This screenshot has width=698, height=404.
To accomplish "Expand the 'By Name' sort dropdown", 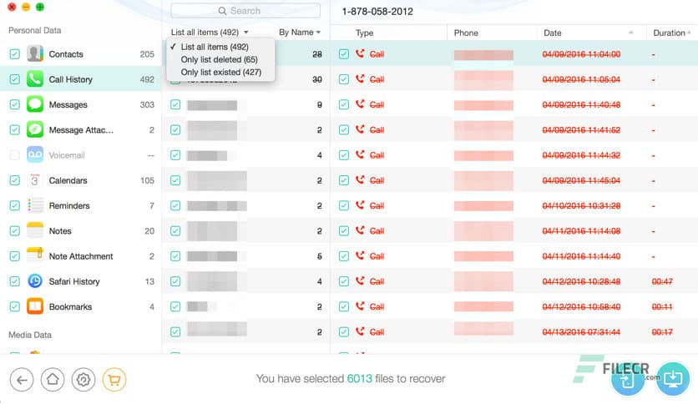I will 300,33.
